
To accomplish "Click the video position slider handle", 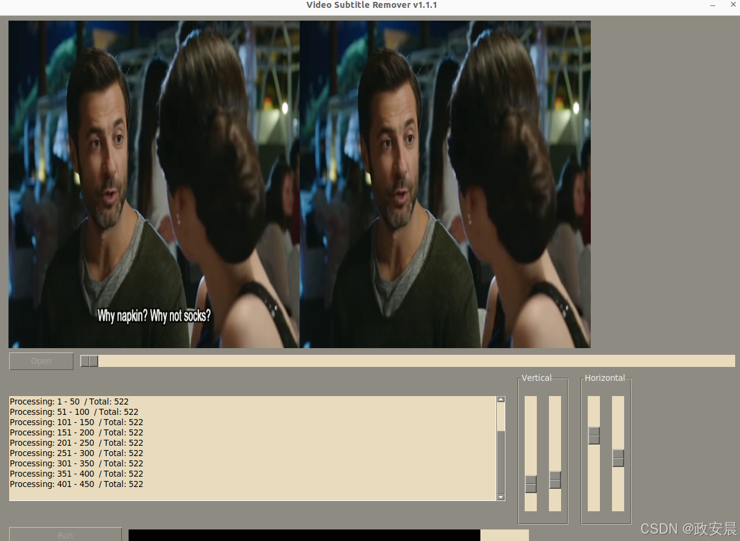I will coord(89,361).
